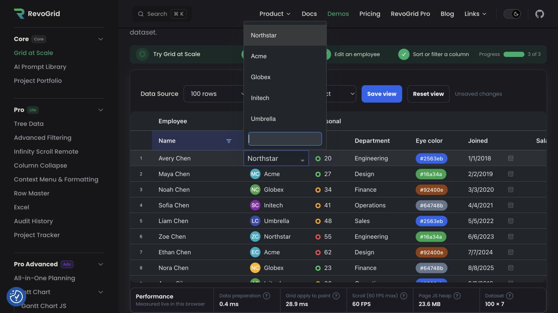
Task: Open the Northstar cell dropdown arrow
Action: pyautogui.click(x=302, y=160)
